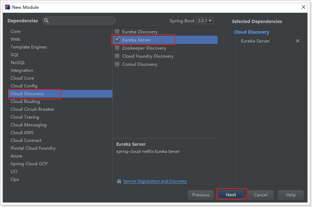312x207 pixels.
Task: Open Help for this dialog
Action: [291, 195]
